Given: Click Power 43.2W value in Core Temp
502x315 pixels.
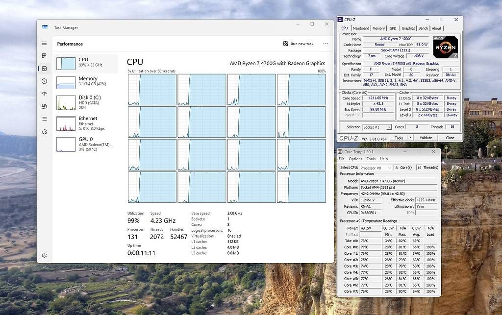Looking at the screenshot, I should click(x=370, y=228).
